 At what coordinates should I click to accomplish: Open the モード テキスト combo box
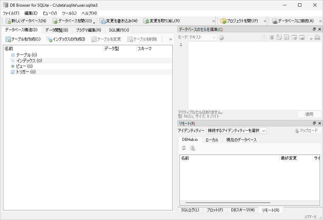pyautogui.click(x=202, y=37)
